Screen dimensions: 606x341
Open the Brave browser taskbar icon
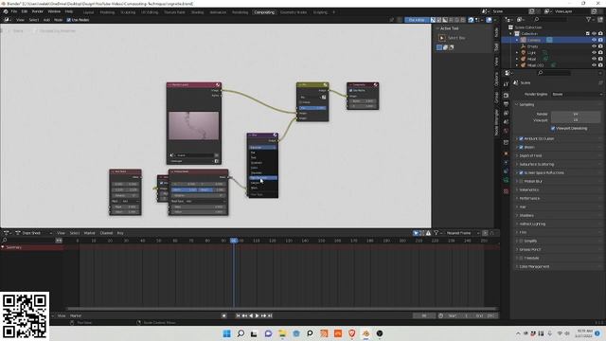tap(351, 333)
